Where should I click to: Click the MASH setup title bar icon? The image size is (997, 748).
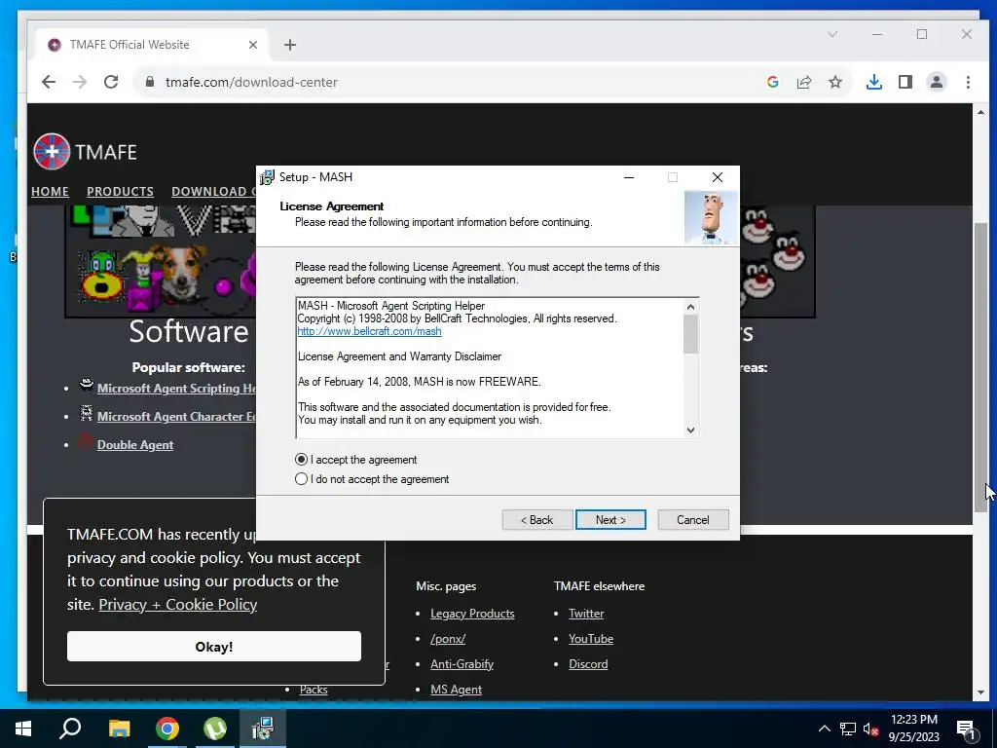(x=268, y=177)
